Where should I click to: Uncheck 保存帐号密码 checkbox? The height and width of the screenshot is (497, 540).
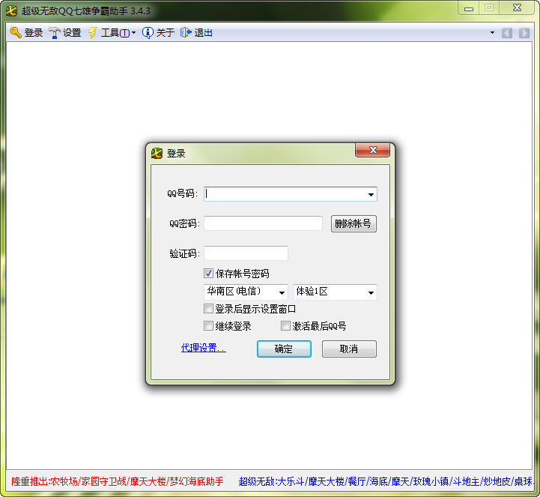coord(208,274)
